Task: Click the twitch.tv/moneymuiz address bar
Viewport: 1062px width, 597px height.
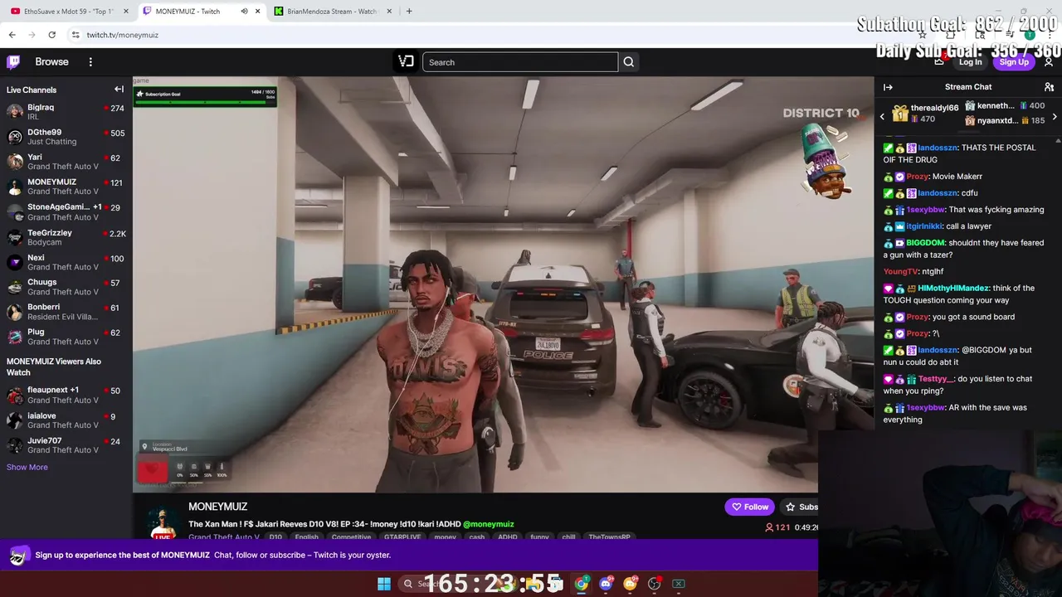Action: 122,35
